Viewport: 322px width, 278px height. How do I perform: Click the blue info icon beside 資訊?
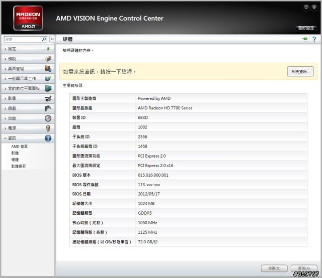coord(48,138)
